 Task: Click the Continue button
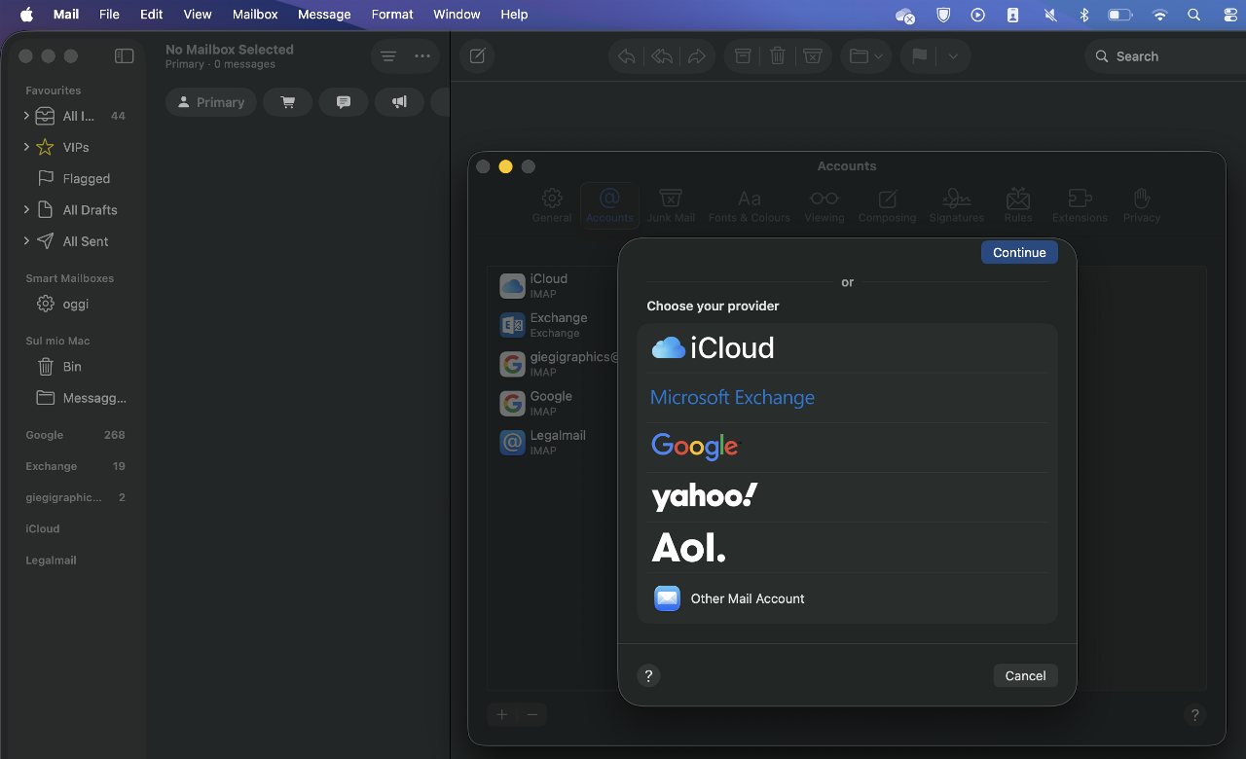click(1018, 252)
